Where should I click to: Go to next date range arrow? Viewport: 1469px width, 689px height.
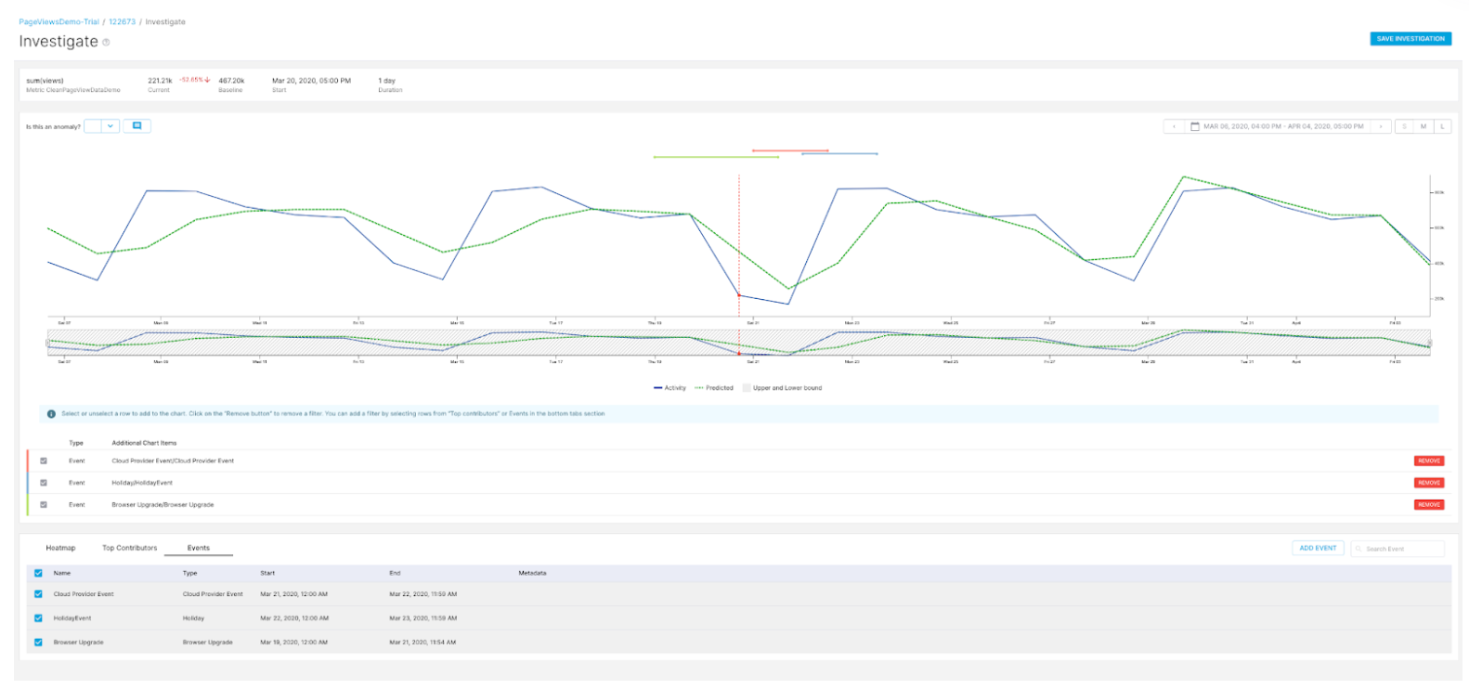coord(1381,126)
